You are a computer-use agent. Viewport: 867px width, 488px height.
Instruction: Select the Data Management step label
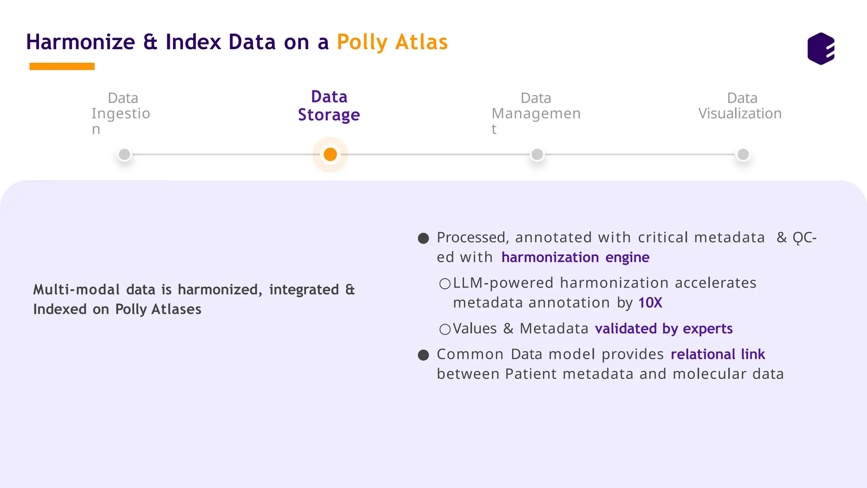pos(536,113)
